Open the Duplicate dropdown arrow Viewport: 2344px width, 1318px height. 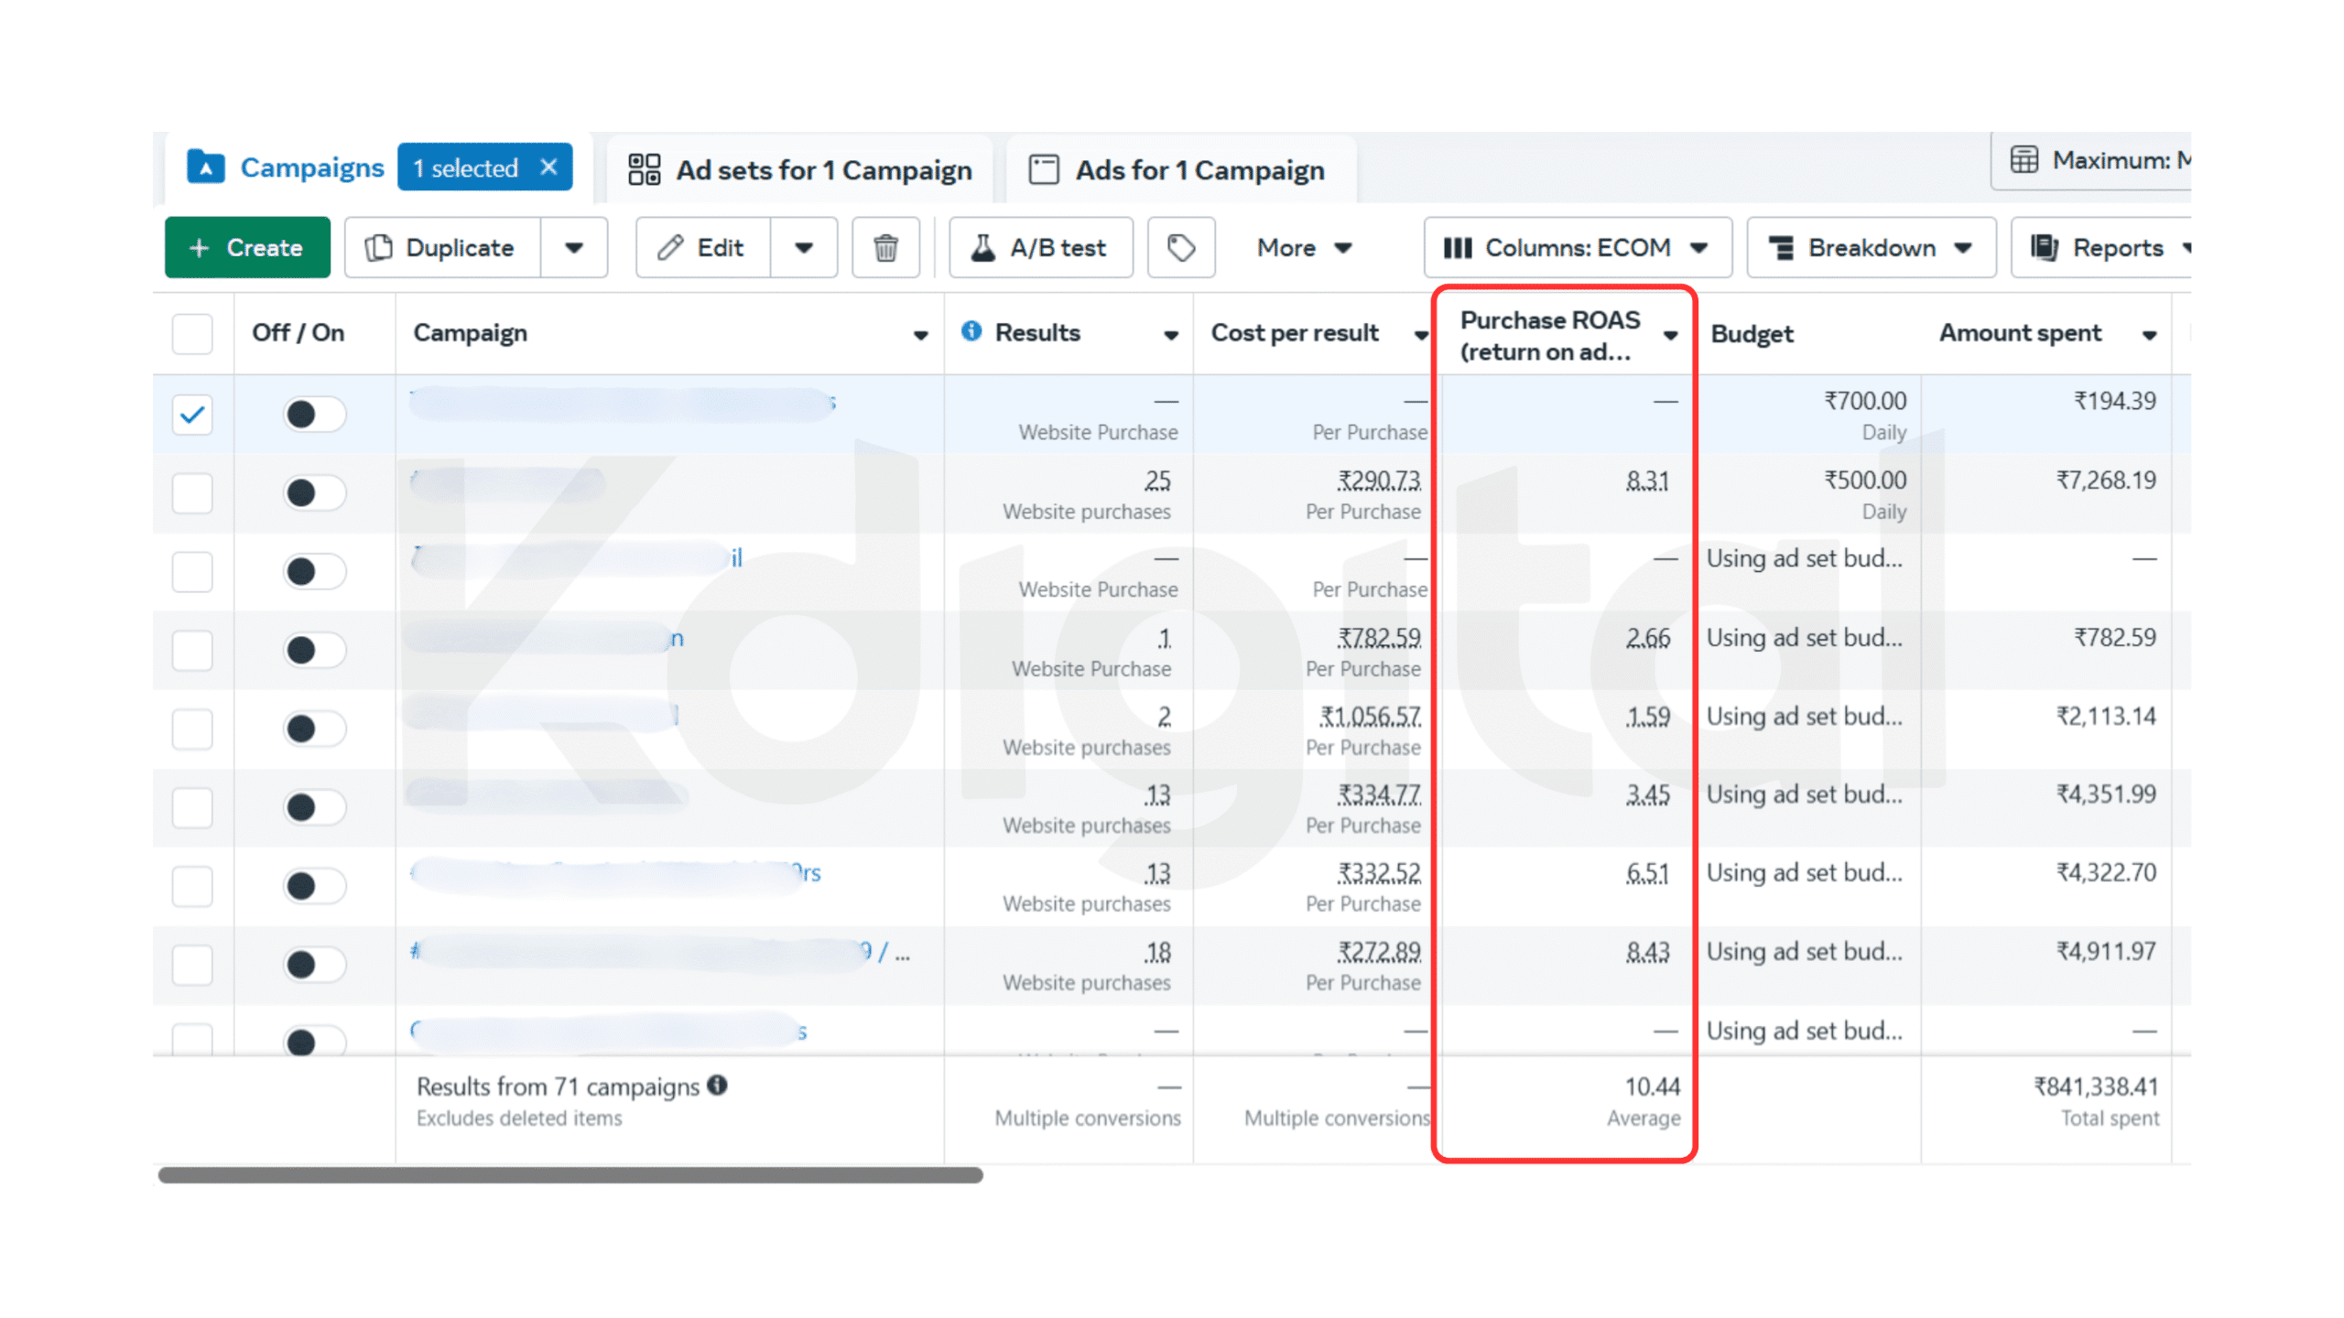pos(574,247)
